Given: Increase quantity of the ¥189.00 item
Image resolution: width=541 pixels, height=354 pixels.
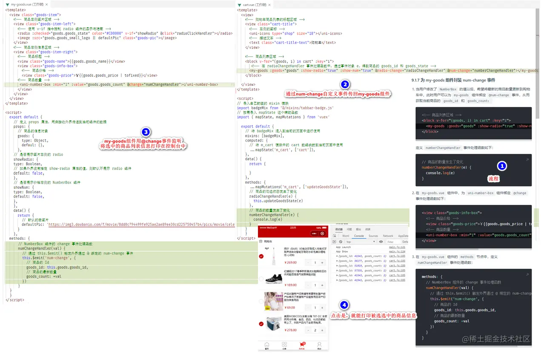Looking at the screenshot, I should 322,285.
